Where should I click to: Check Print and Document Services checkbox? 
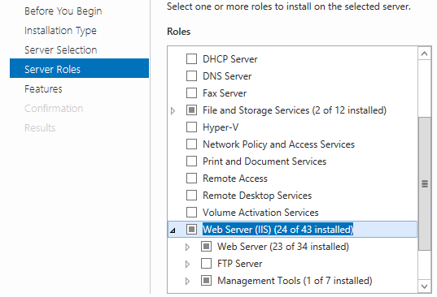[x=191, y=161]
